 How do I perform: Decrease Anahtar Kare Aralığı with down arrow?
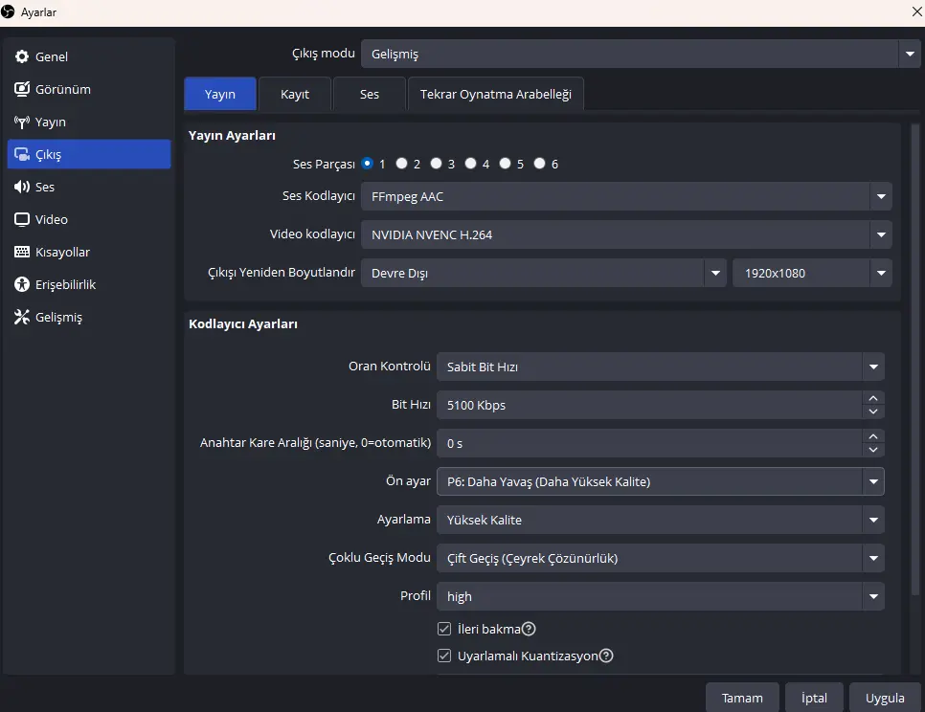[x=873, y=450]
